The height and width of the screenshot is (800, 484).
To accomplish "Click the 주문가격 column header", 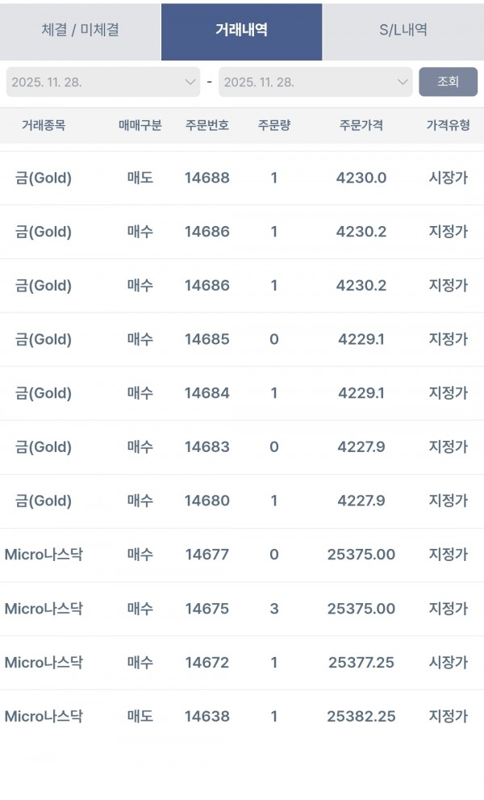I will coord(361,125).
